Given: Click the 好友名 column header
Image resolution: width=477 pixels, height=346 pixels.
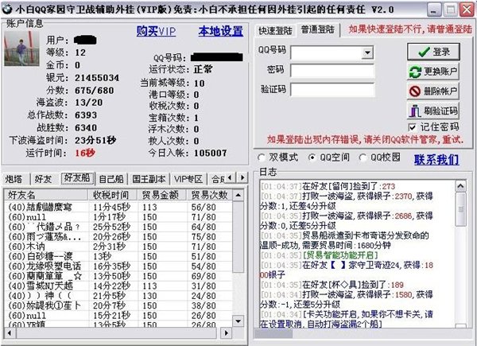Looking at the screenshot, I should coord(46,195).
